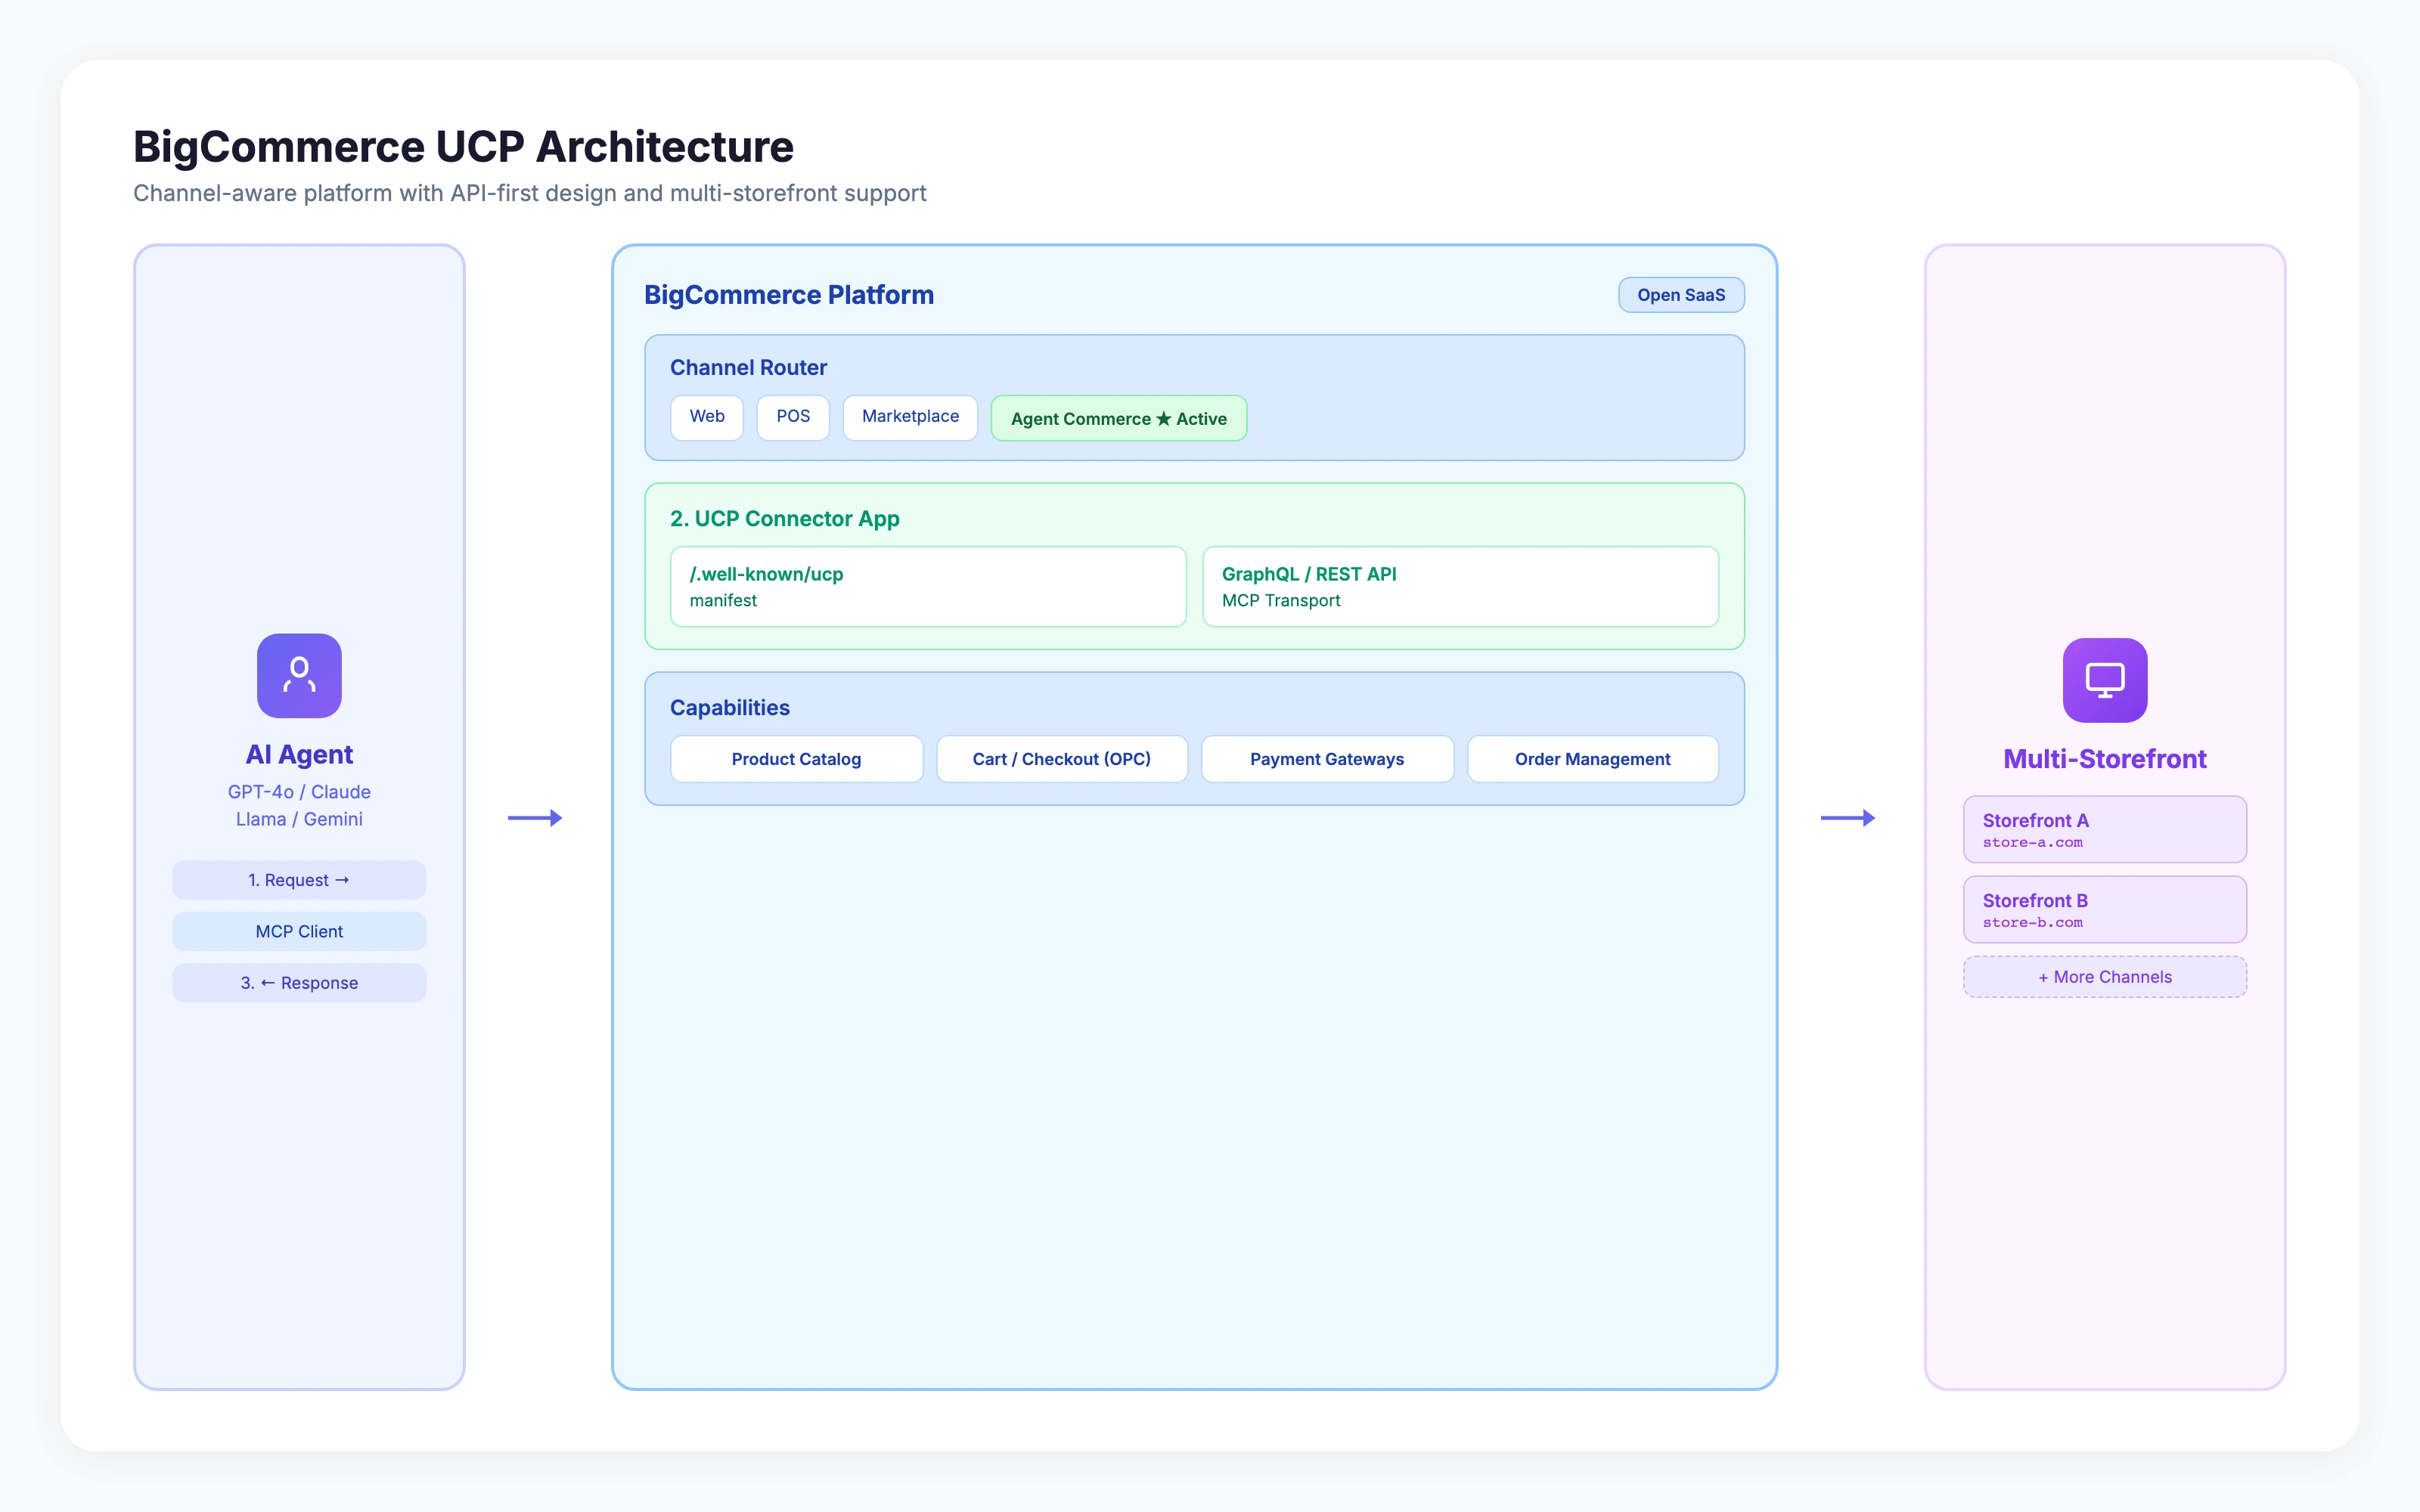Open the Storefront B card

[x=2104, y=909]
